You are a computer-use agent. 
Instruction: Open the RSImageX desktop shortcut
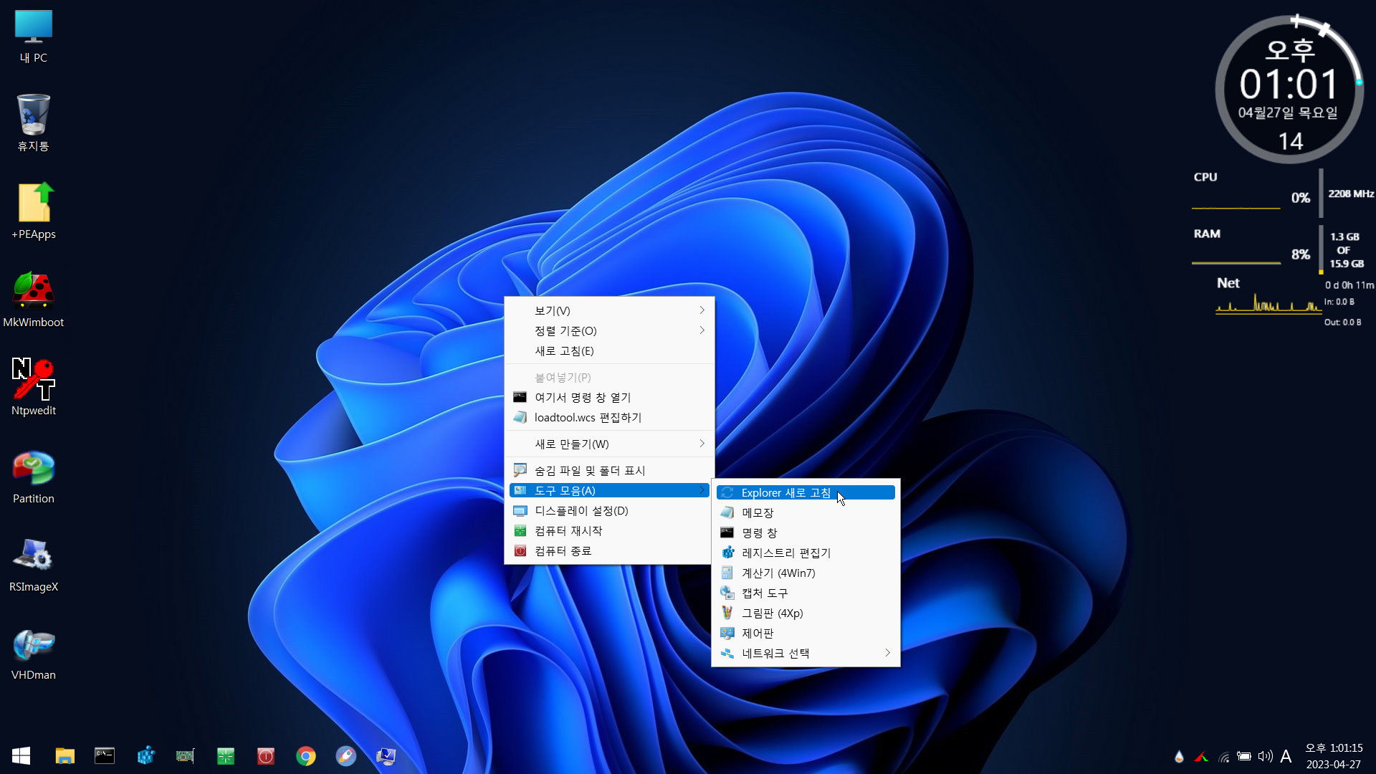(33, 563)
